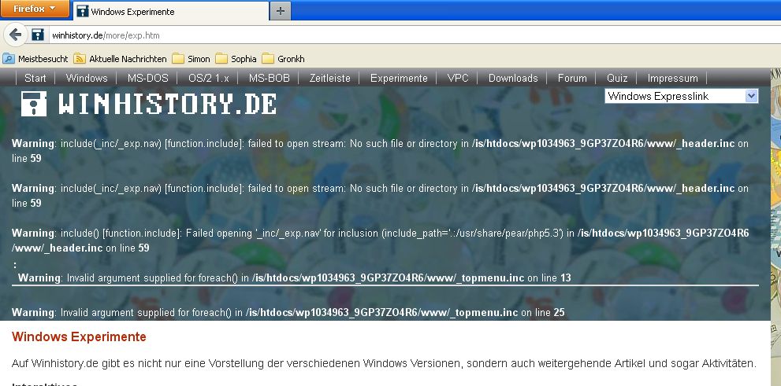
Task: Go to Zeitleiste in the site menu
Action: click(329, 78)
